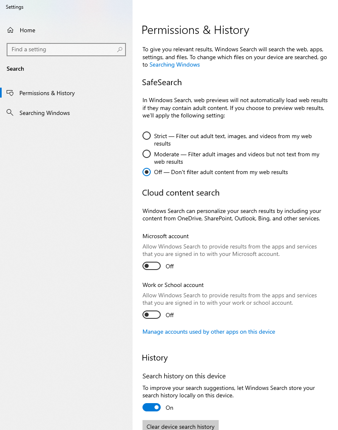Click the SafeSearch section heading
Screen dimensions: 338x430
point(162,83)
